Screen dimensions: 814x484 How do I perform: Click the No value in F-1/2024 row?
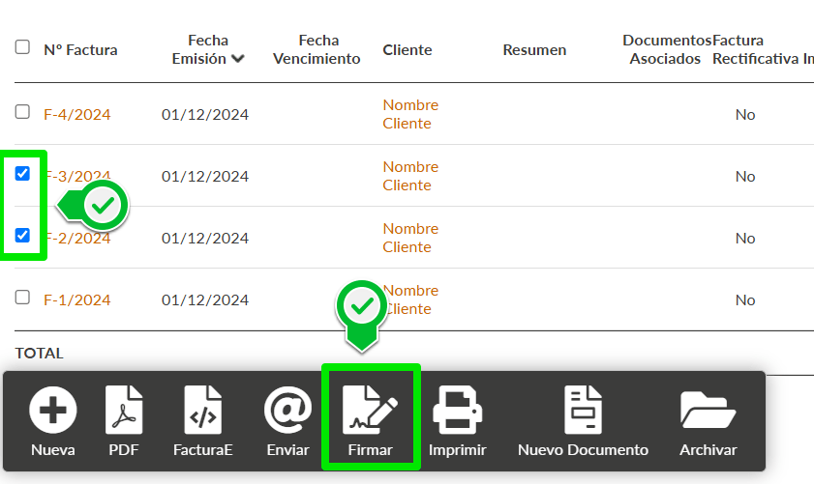pyautogui.click(x=745, y=300)
